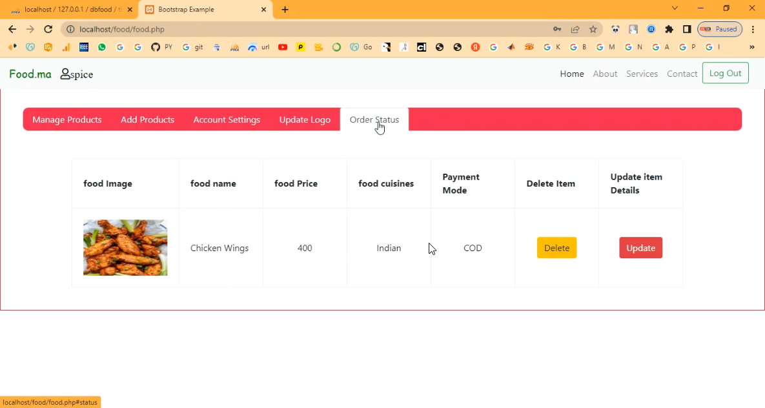This screenshot has height=408, width=765.
Task: Open the Google 'N' bookmark
Action: tap(633, 47)
